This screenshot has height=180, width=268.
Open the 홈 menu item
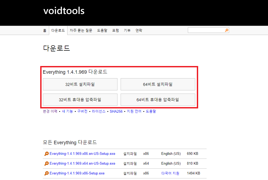[x=45, y=30]
